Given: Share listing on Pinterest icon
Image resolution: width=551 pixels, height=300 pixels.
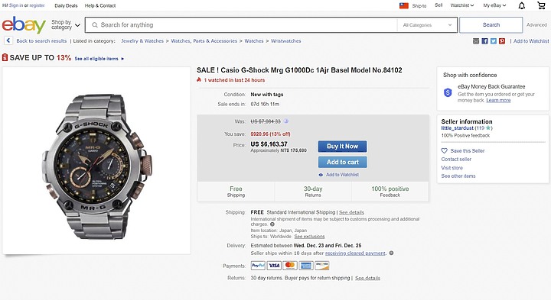Looking at the screenshot, I should pyautogui.click(x=502, y=41).
